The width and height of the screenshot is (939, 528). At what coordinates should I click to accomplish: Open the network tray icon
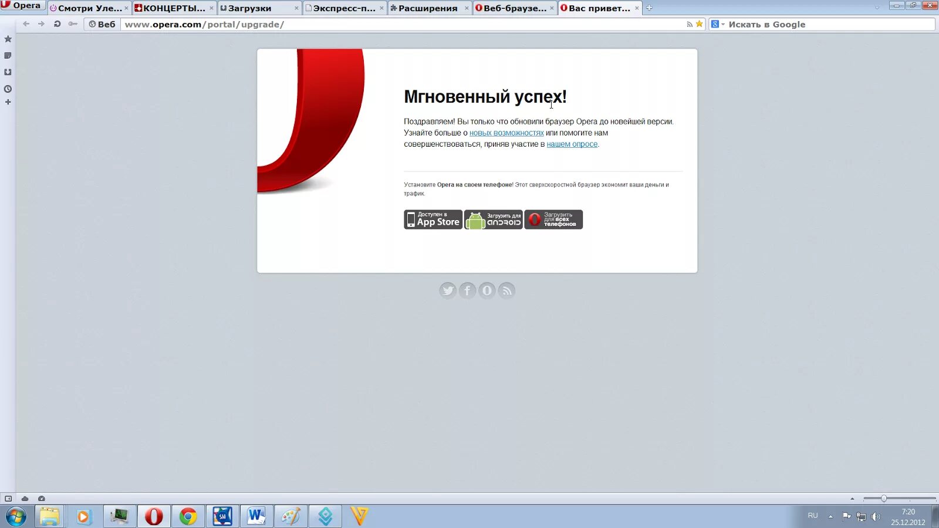861,517
